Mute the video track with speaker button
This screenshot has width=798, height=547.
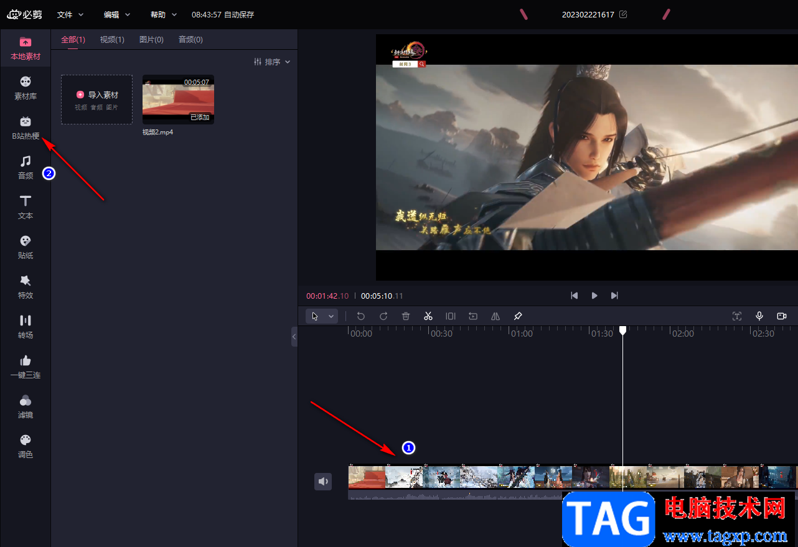click(323, 482)
